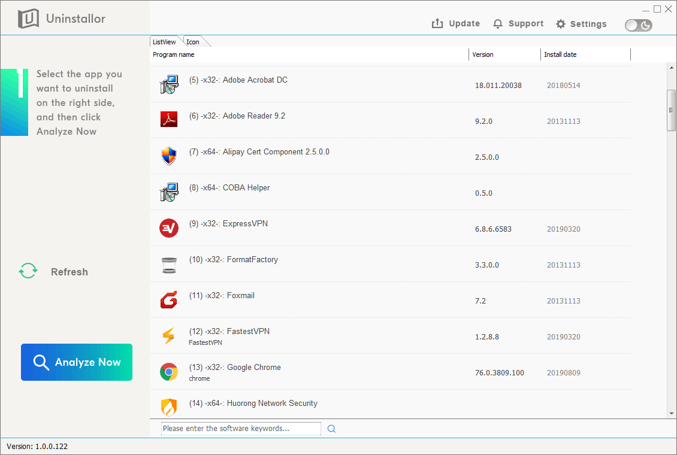The image size is (677, 455).
Task: Select "(14) -x64-: Huorong Network Security" row text
Action: pyautogui.click(x=253, y=404)
